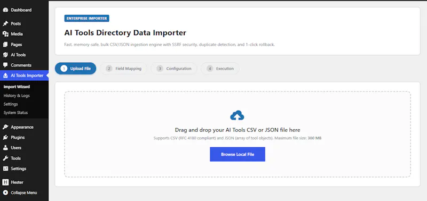
Task: Open the Posts menu
Action: [24, 23]
